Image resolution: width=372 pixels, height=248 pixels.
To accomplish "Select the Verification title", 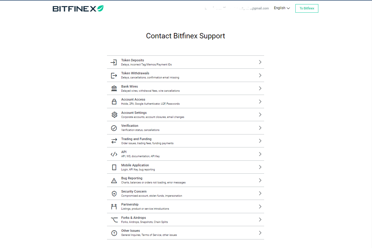I will 130,126.
